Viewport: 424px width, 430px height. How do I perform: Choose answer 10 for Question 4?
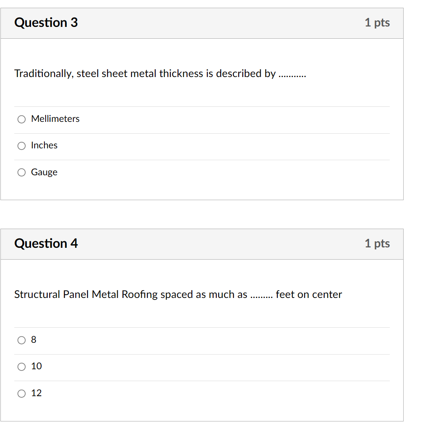[21, 366]
